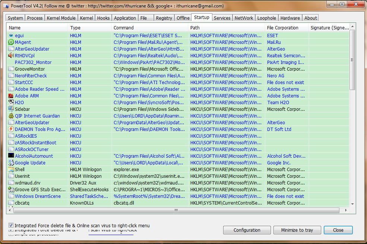Open the Kernel Module tab
367x244 pixels.
(x=61, y=18)
